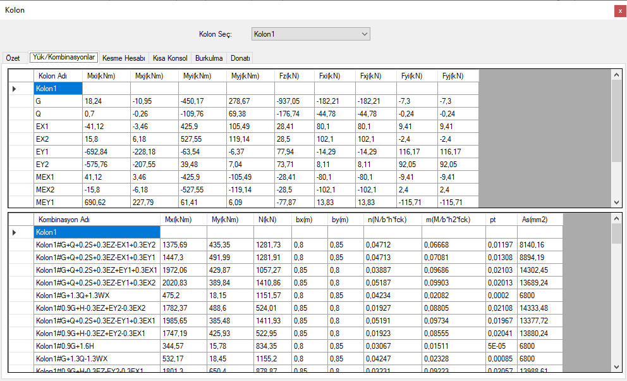Viewport: 627px width, 381px height.
Task: Go to the Kısa Konsol tab
Action: pyautogui.click(x=170, y=58)
